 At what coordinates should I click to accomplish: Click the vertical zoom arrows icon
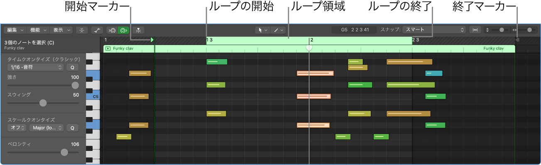[487, 30]
